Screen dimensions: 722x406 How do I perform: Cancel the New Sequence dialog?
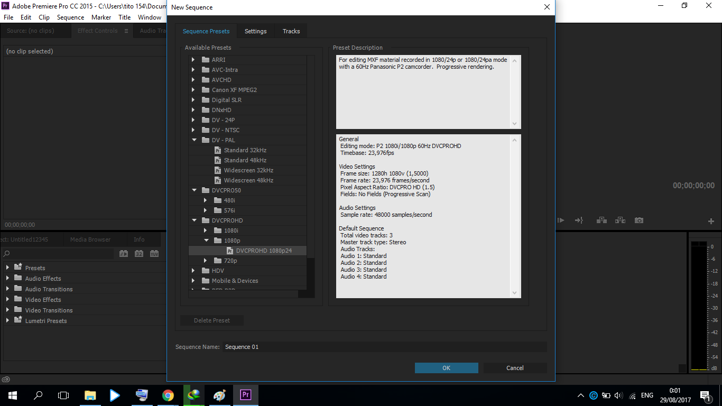[x=515, y=368]
